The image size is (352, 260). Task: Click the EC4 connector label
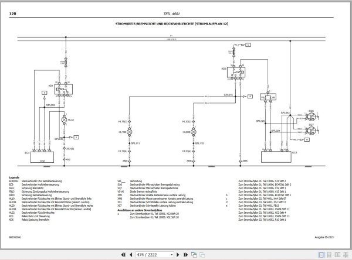[x=27, y=153]
